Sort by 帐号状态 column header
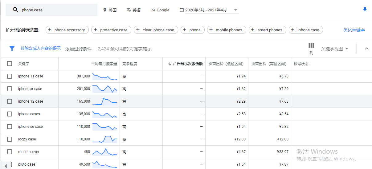 pyautogui.click(x=301, y=64)
